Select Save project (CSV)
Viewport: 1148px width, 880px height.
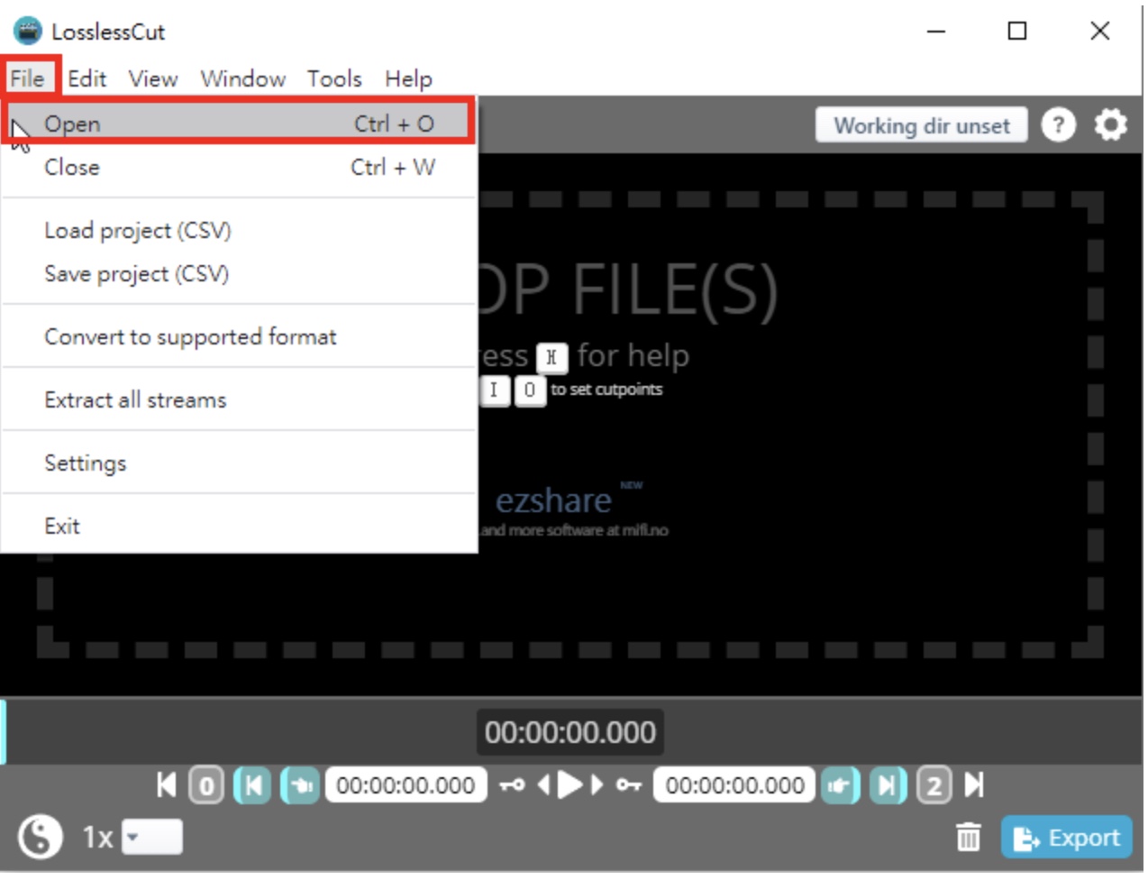coord(239,273)
